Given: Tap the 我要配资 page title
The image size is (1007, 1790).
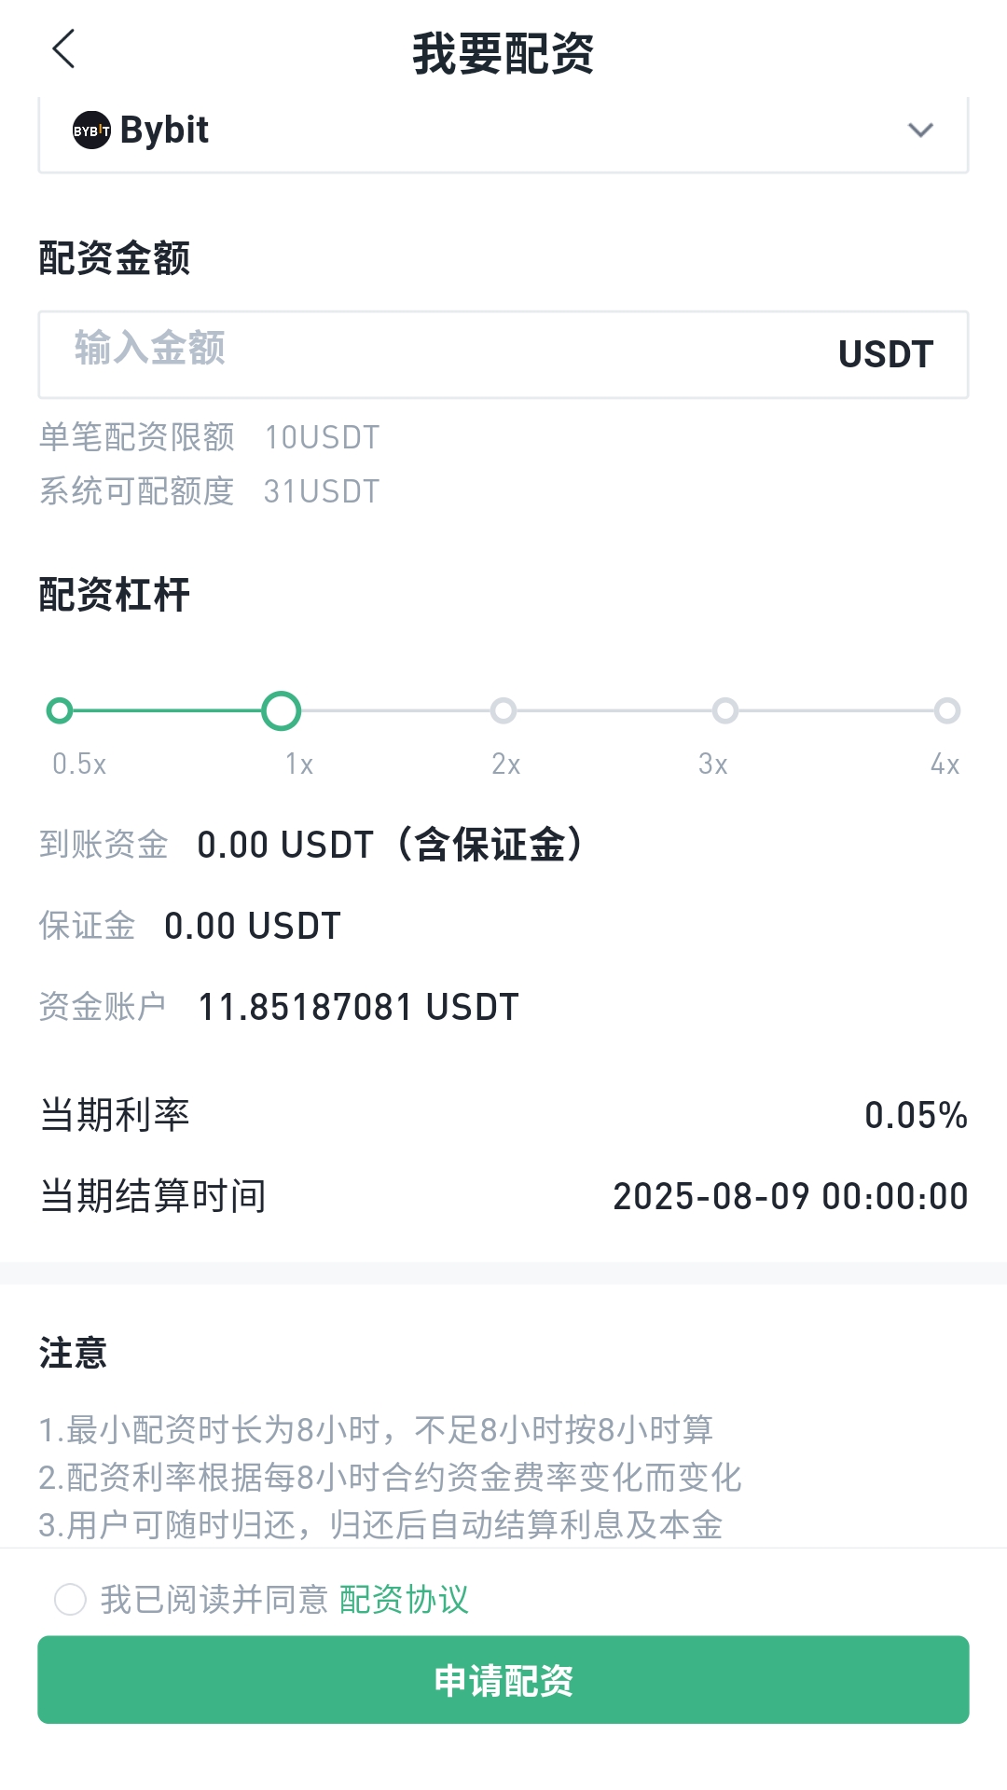Looking at the screenshot, I should point(504,53).
